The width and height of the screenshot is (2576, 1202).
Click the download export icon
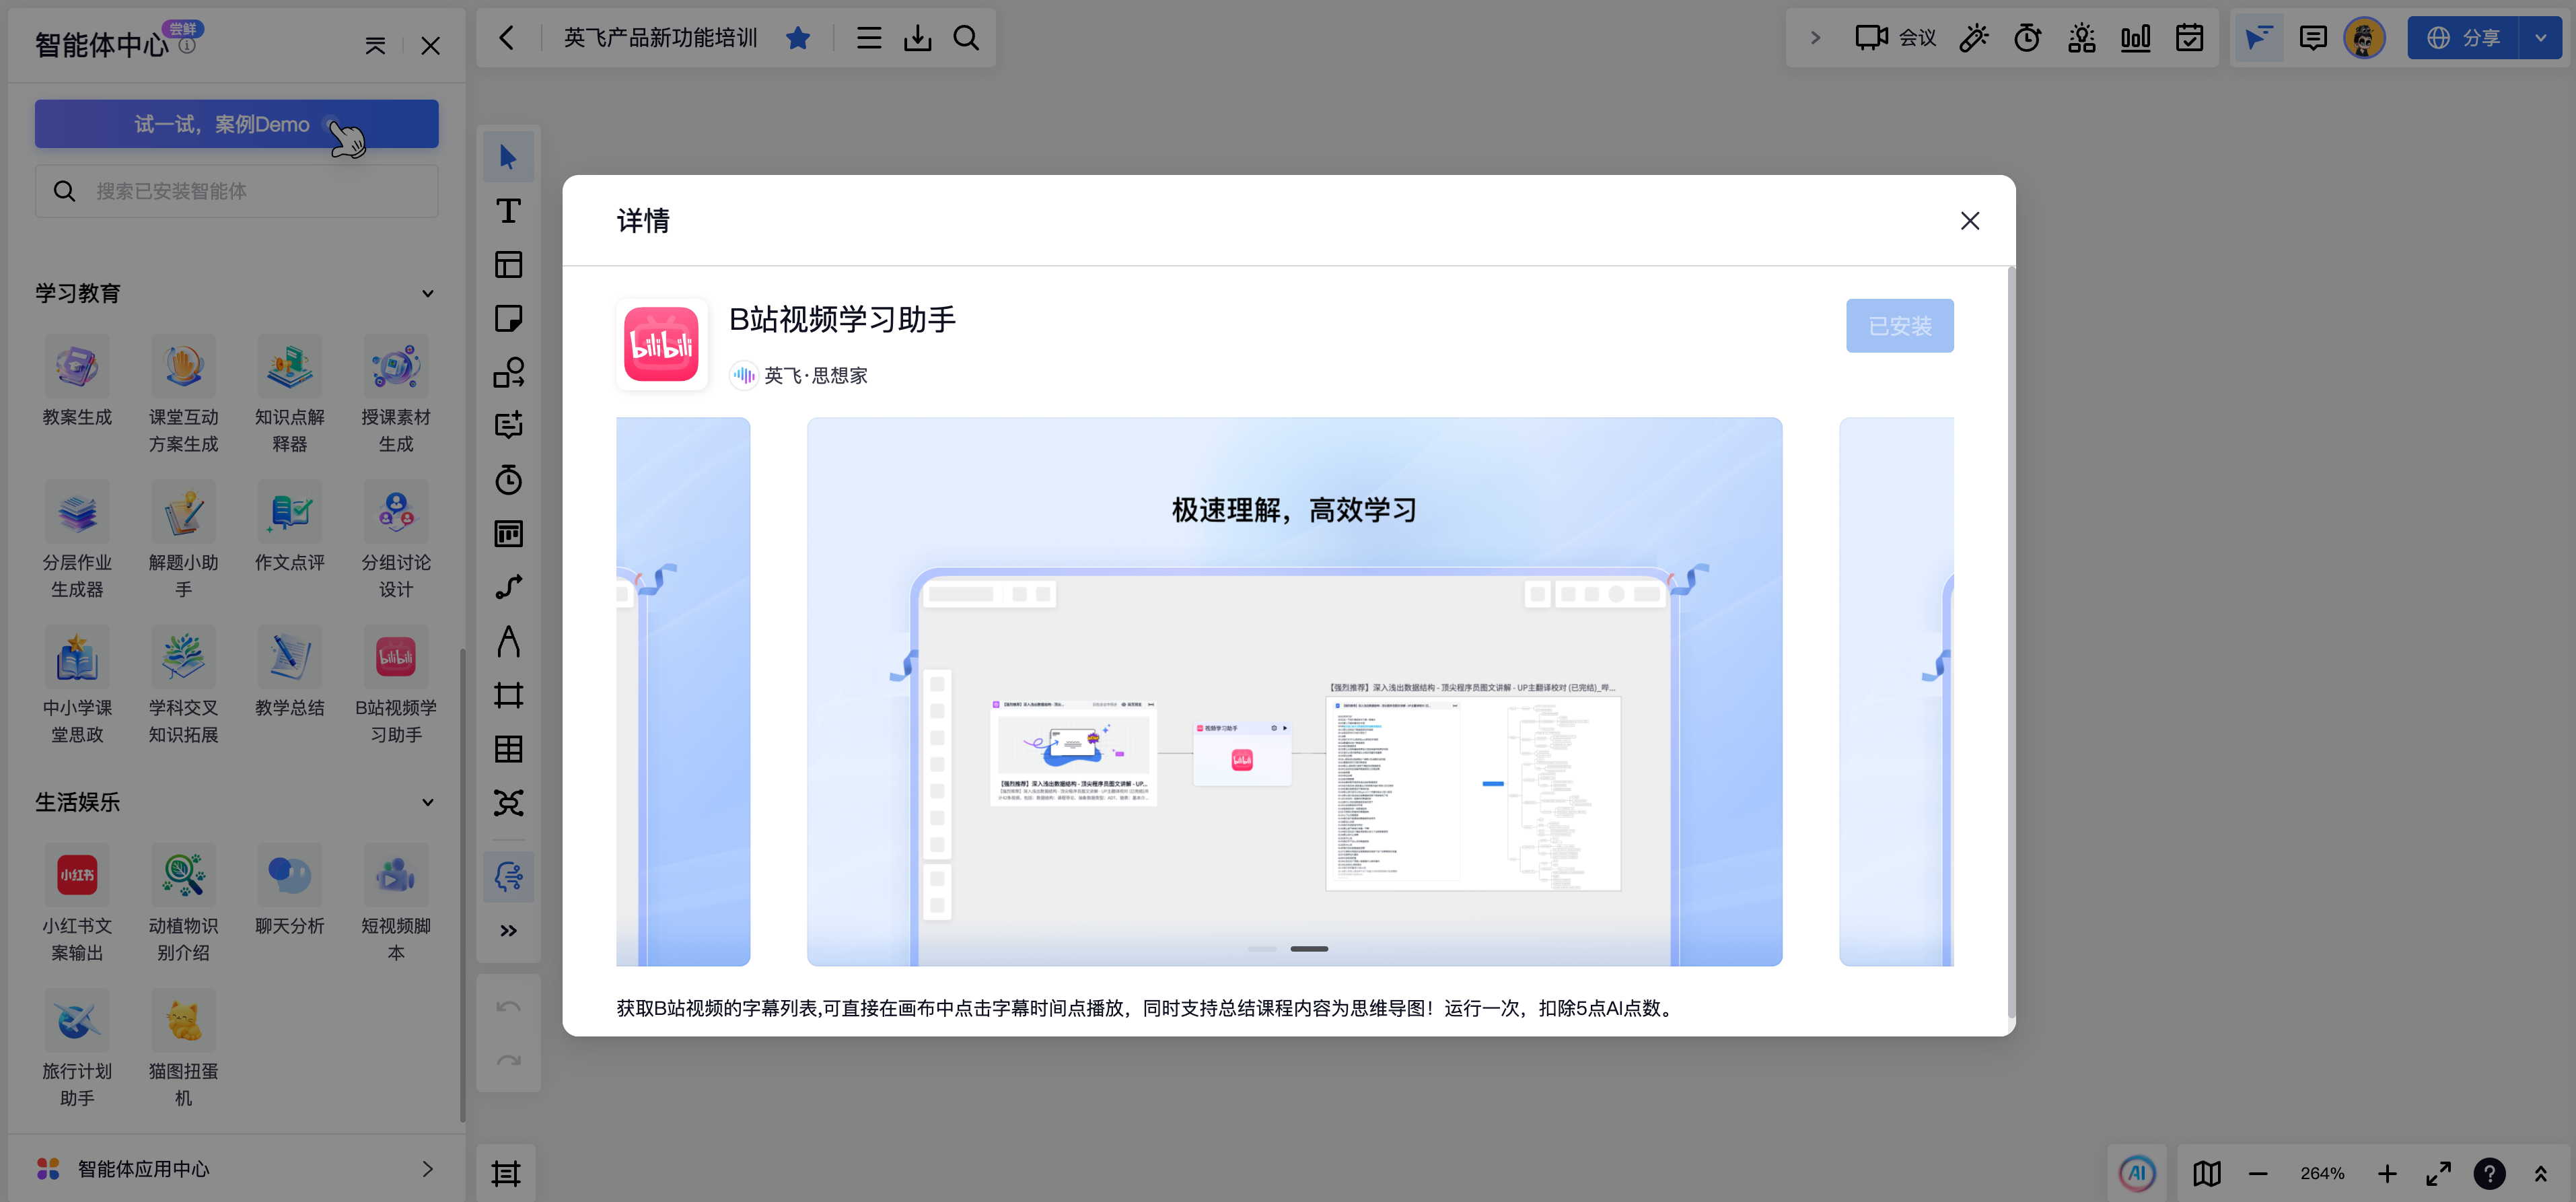(917, 38)
